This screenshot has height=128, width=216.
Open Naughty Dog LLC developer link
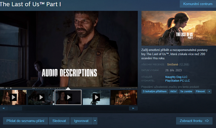tap(176, 77)
